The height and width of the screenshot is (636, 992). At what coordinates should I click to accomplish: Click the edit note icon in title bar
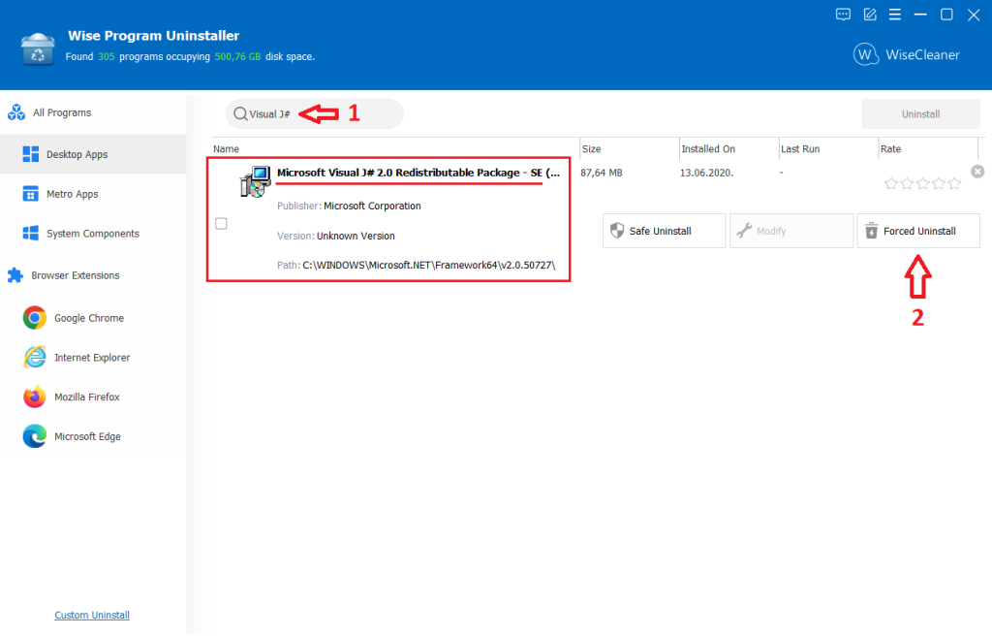point(870,15)
